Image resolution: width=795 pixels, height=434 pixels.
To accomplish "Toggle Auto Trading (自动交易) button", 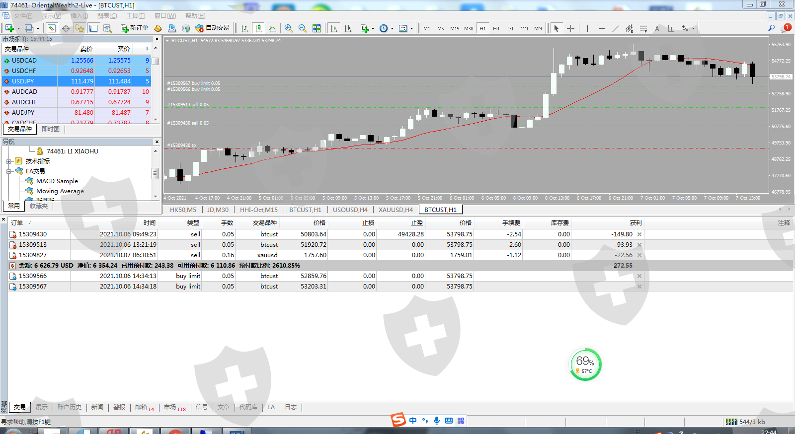I will (213, 28).
